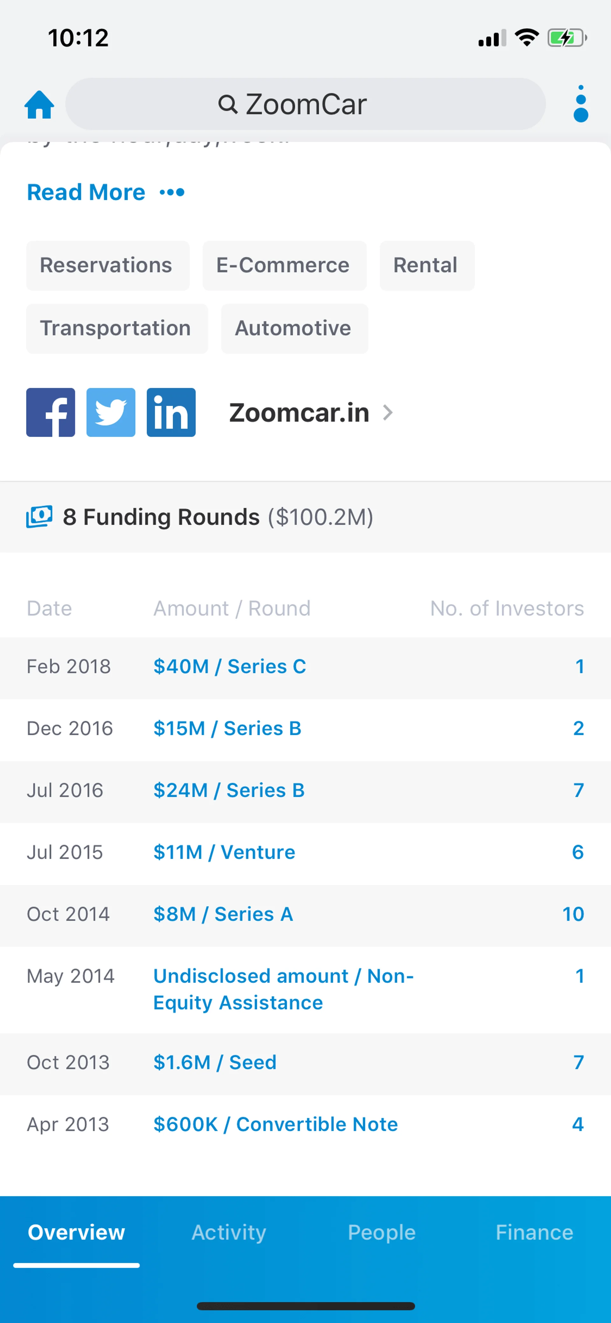611x1323 pixels.
Task: Open the $1.6M Seed round
Action: click(214, 1062)
